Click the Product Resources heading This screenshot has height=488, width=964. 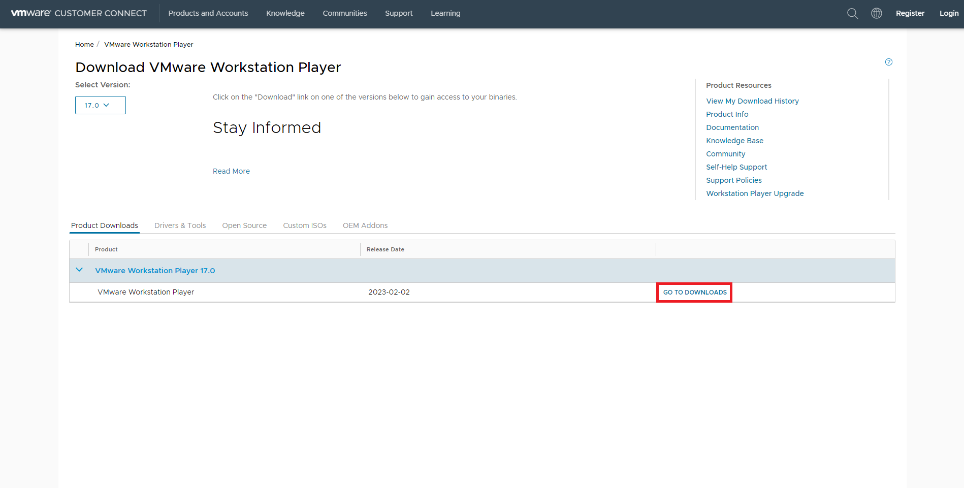pyautogui.click(x=738, y=85)
